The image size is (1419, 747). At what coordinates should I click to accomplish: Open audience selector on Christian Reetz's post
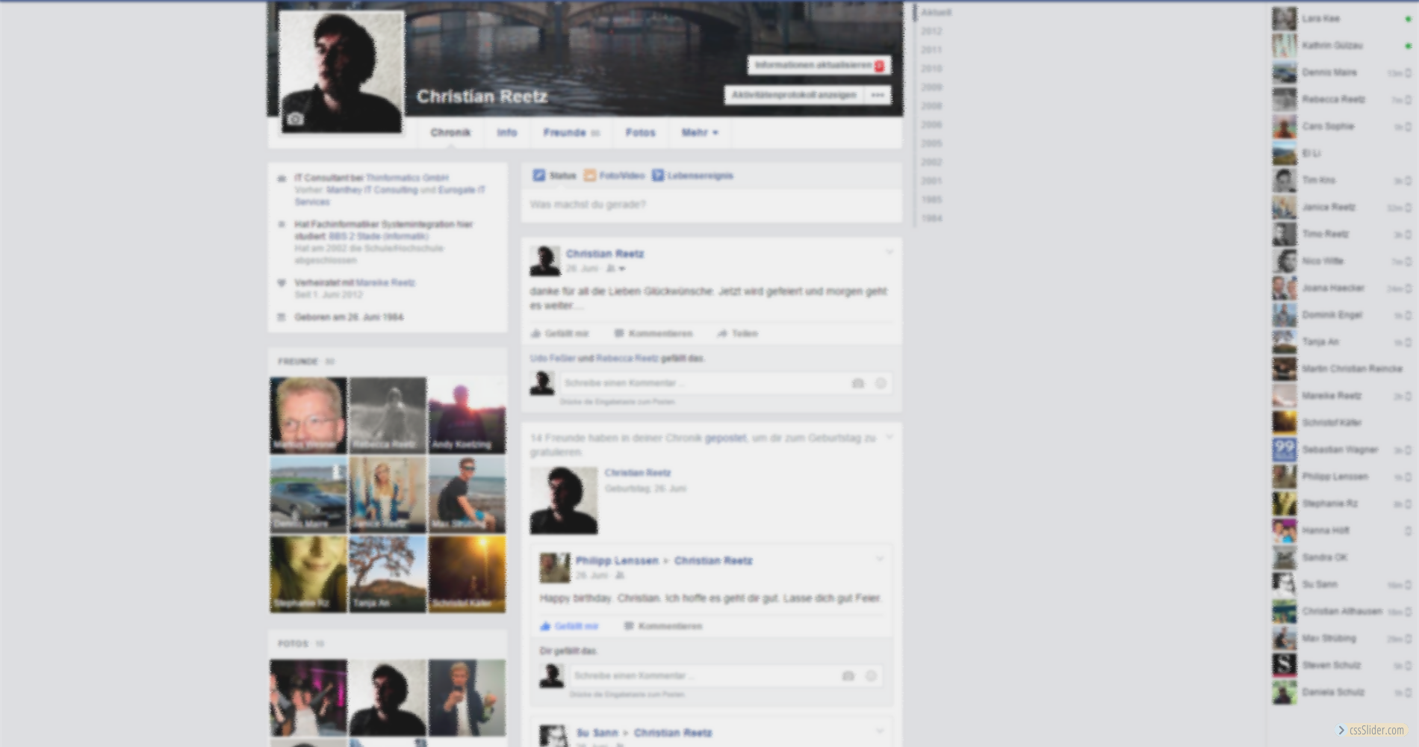pos(615,269)
